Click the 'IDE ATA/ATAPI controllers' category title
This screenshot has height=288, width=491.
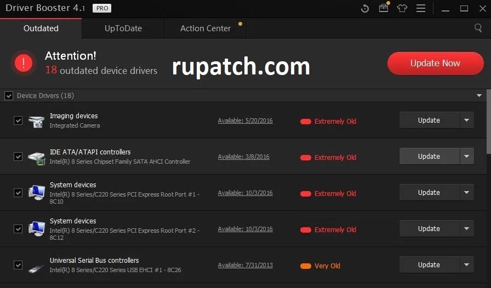(x=90, y=152)
